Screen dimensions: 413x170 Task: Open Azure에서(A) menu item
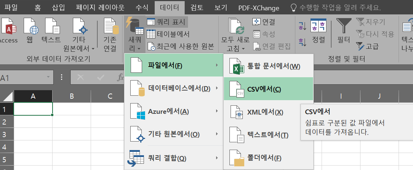click(174, 111)
